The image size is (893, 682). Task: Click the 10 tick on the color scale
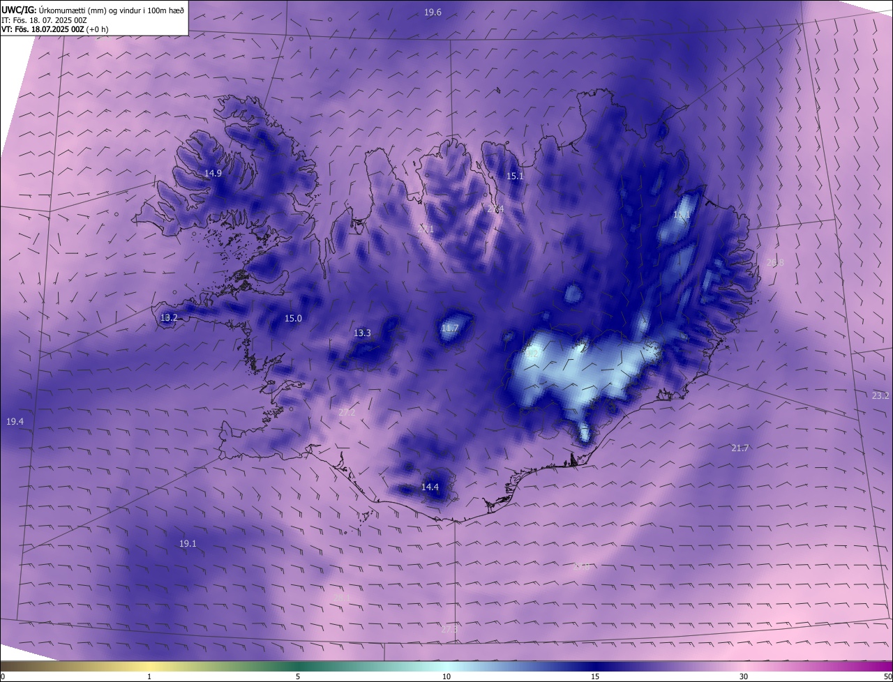click(446, 677)
